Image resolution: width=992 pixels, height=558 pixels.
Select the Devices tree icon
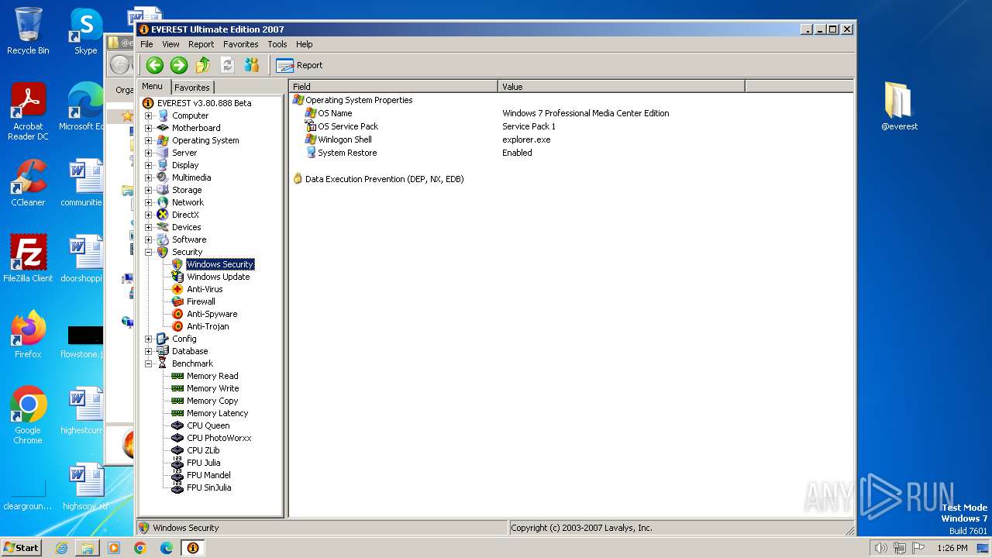163,227
